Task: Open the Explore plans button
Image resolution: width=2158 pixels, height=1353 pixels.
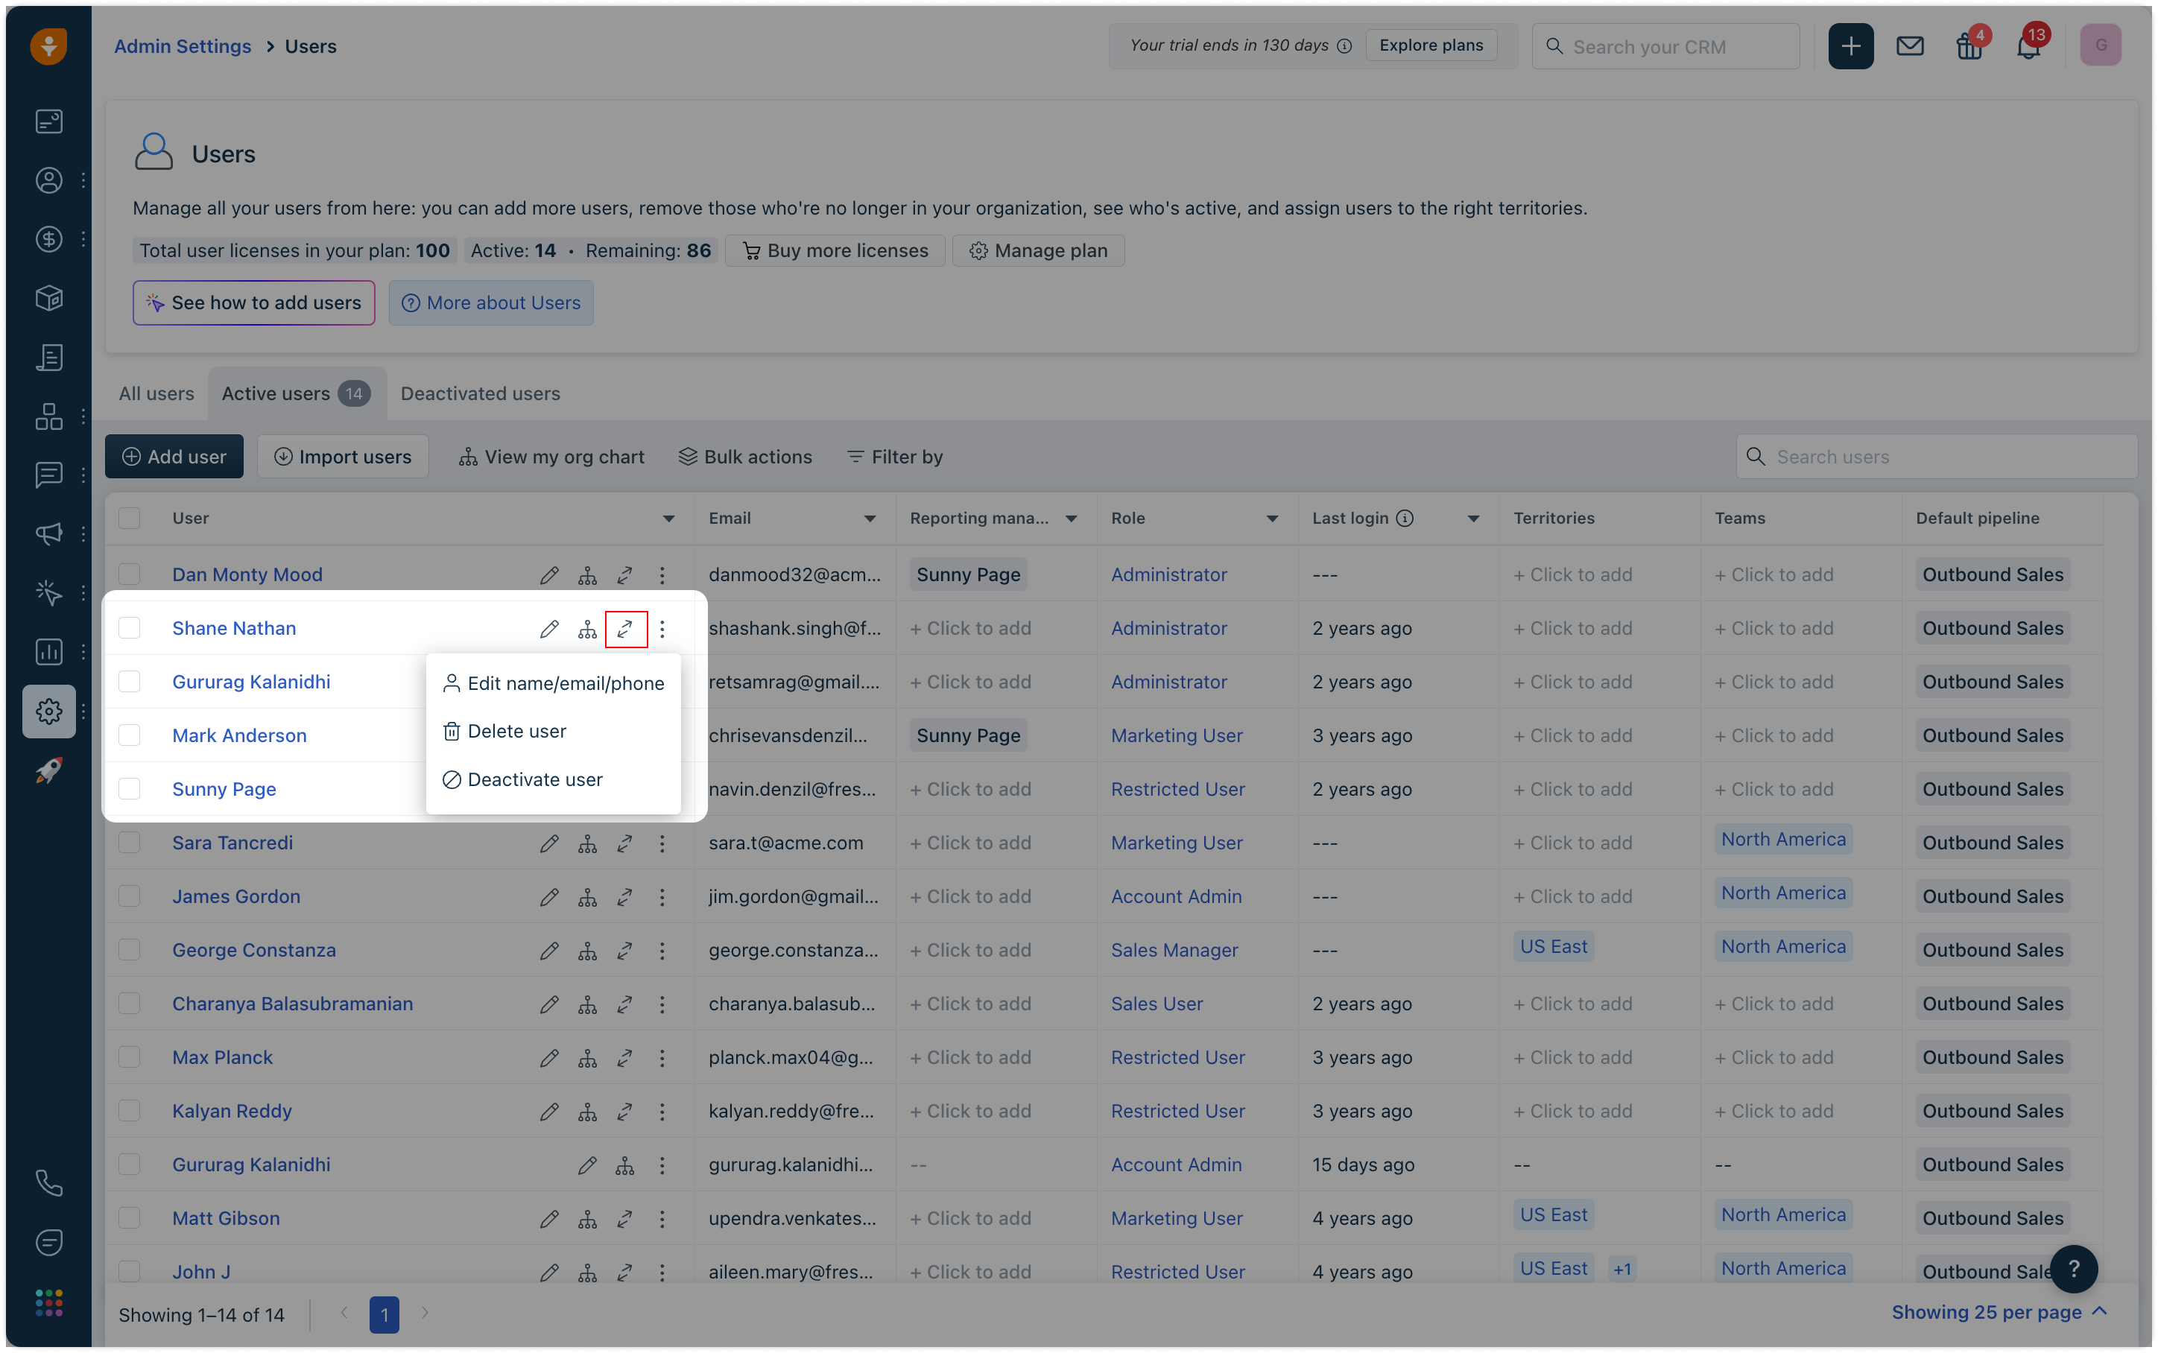Action: point(1431,45)
